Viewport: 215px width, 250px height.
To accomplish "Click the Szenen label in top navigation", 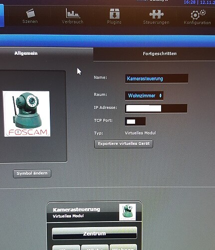I will tap(30, 21).
